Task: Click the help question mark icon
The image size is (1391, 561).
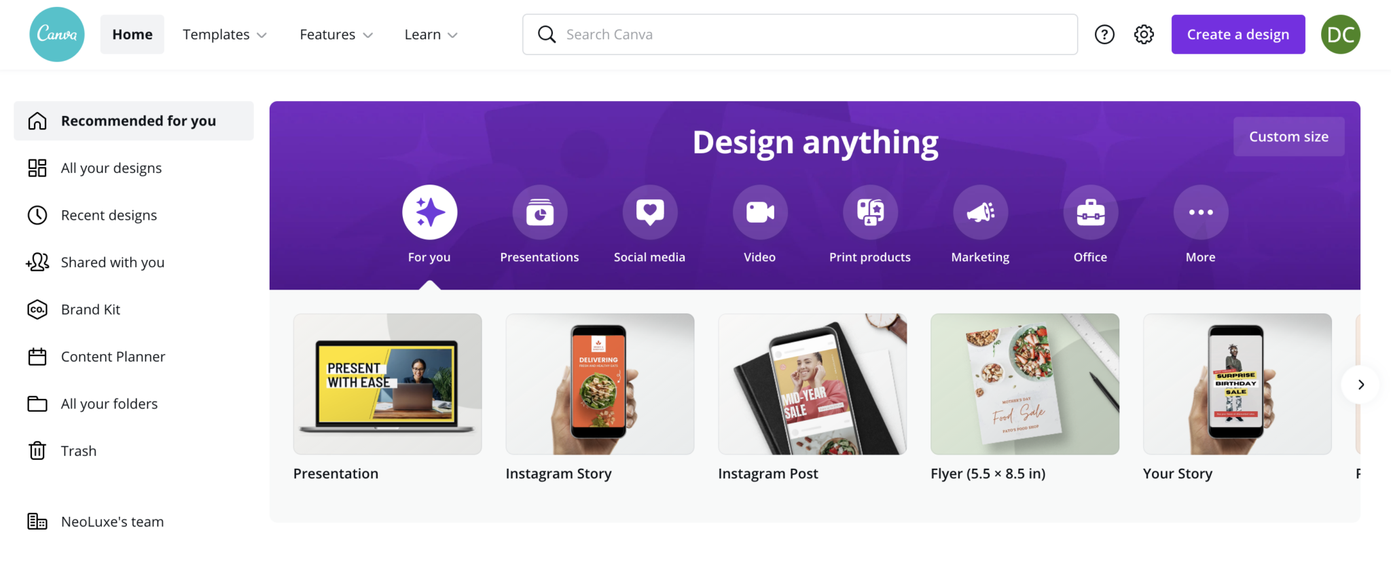Action: [x=1104, y=34]
